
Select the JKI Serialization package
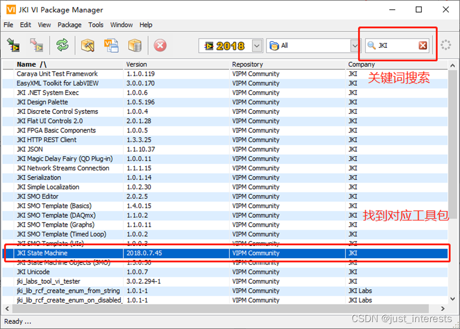pos(225,177)
